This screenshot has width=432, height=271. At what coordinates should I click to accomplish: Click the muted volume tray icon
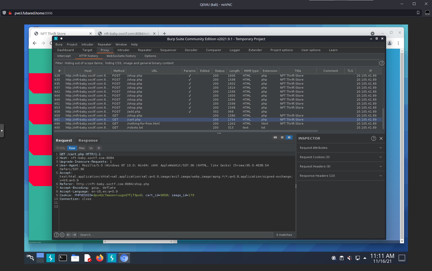pos(349,258)
